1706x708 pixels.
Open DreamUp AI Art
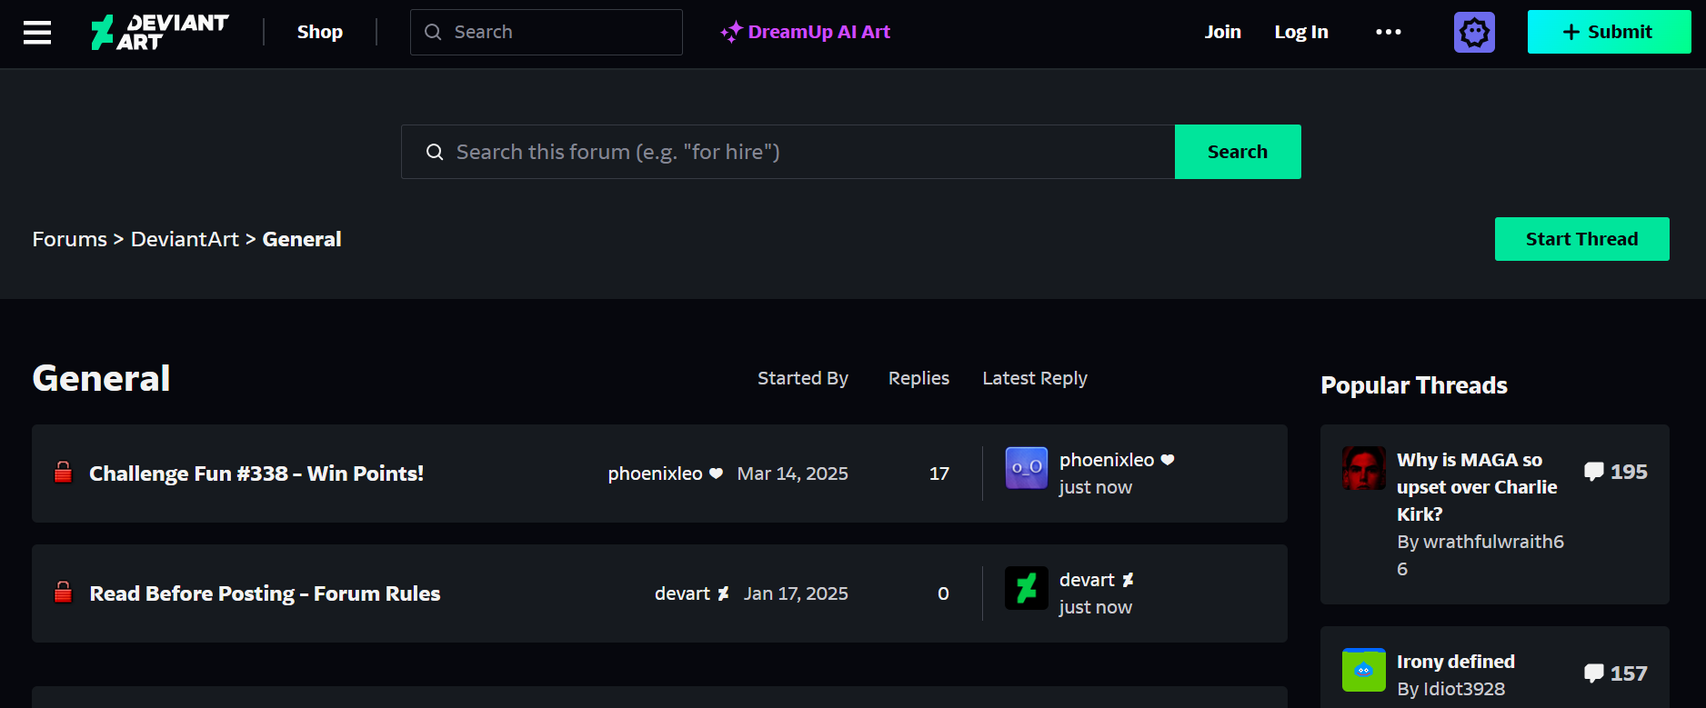click(x=806, y=32)
